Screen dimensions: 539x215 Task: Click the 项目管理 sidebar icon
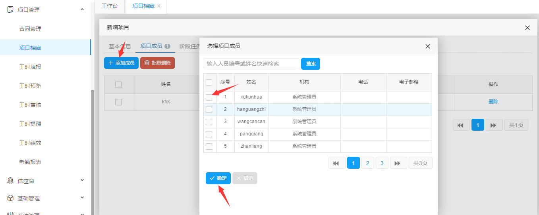[x=10, y=10]
